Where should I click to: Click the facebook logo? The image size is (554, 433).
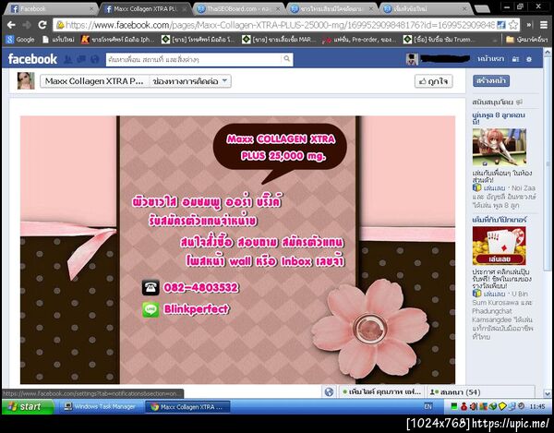point(32,59)
